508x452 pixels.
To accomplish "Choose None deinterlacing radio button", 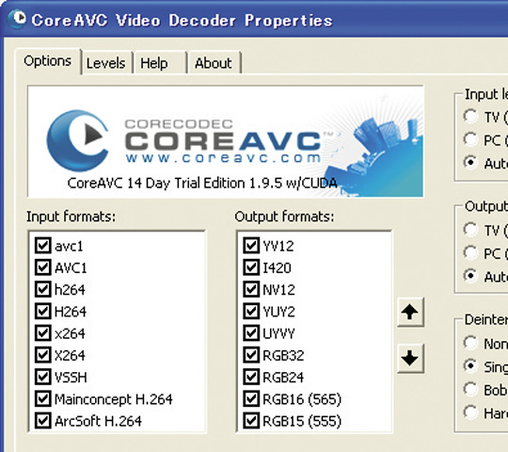I will [470, 343].
